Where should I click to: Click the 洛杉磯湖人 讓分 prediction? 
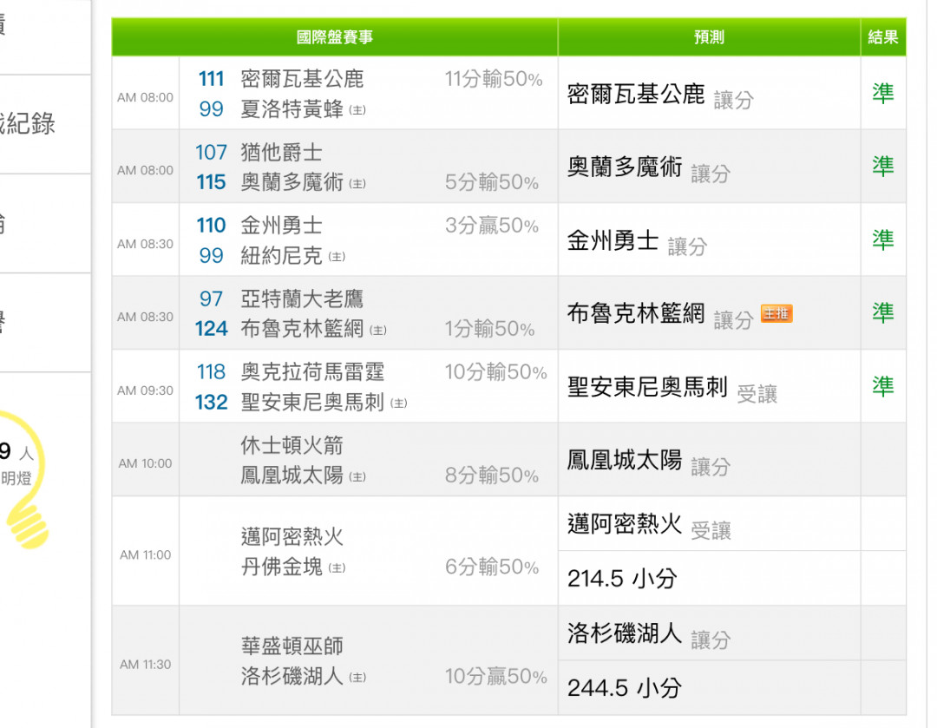[x=648, y=635]
